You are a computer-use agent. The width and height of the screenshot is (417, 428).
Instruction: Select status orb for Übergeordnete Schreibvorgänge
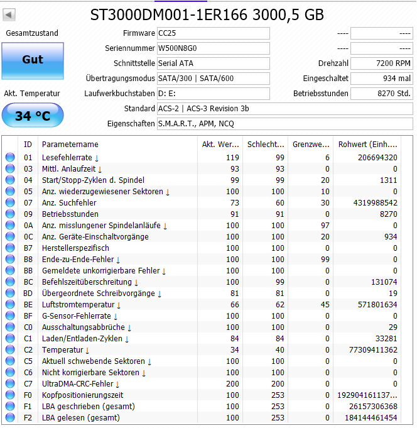10,294
